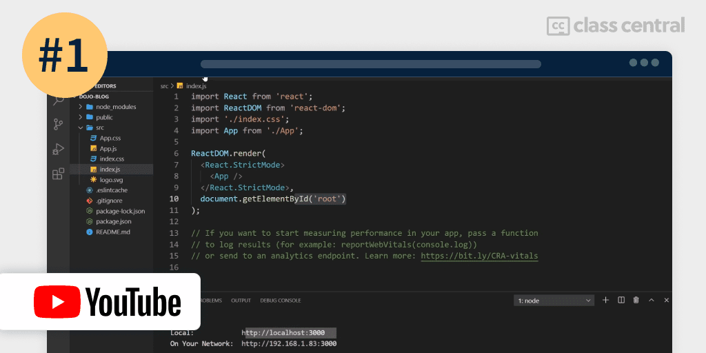Click 'On Your Network:' terminal label
Viewport: 706px width, 353px height.
click(x=202, y=343)
